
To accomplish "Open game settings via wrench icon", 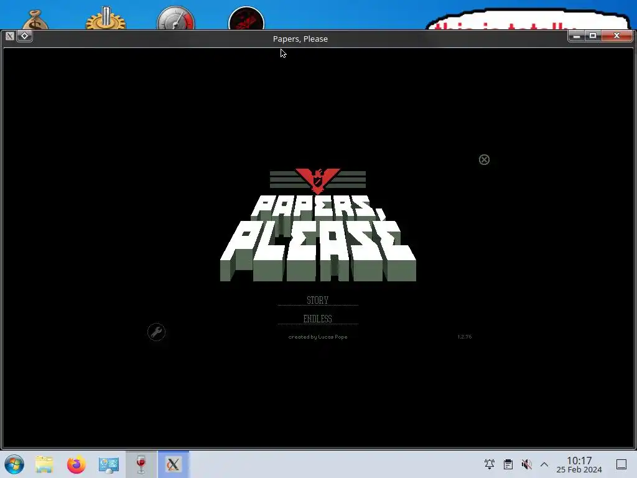I will [156, 332].
